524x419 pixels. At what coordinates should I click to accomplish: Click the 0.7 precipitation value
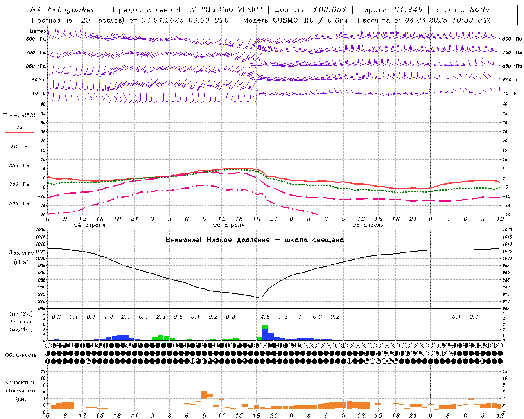pyautogui.click(x=317, y=317)
